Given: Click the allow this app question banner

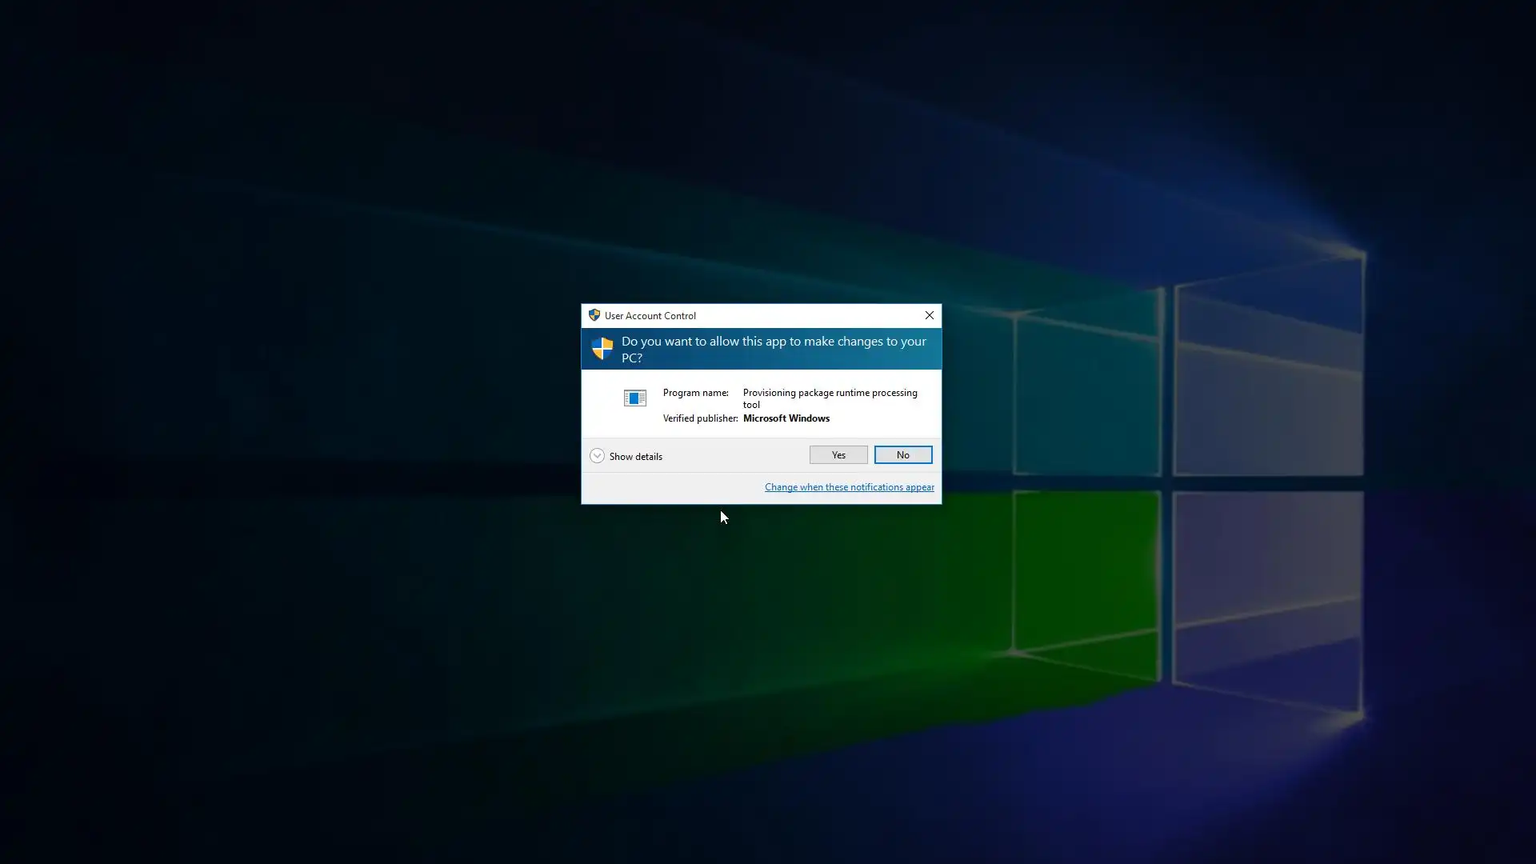Looking at the screenshot, I should click(x=773, y=350).
